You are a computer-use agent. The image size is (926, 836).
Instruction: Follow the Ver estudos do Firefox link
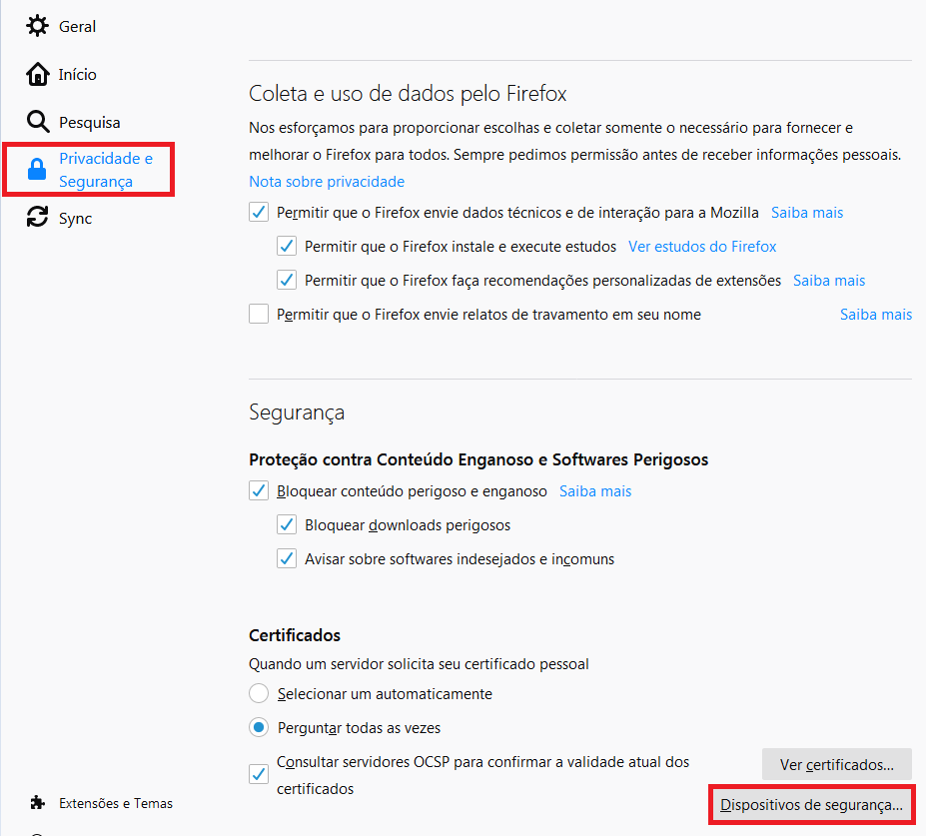tap(702, 246)
